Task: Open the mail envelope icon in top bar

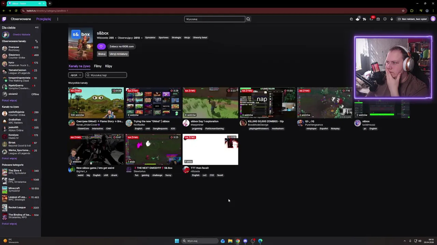Action: (x=378, y=19)
